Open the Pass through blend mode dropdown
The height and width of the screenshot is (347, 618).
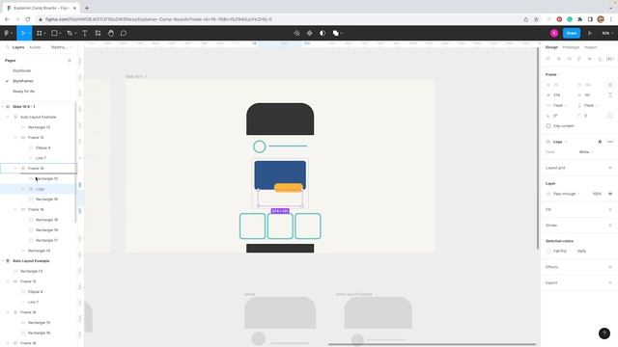click(567, 194)
